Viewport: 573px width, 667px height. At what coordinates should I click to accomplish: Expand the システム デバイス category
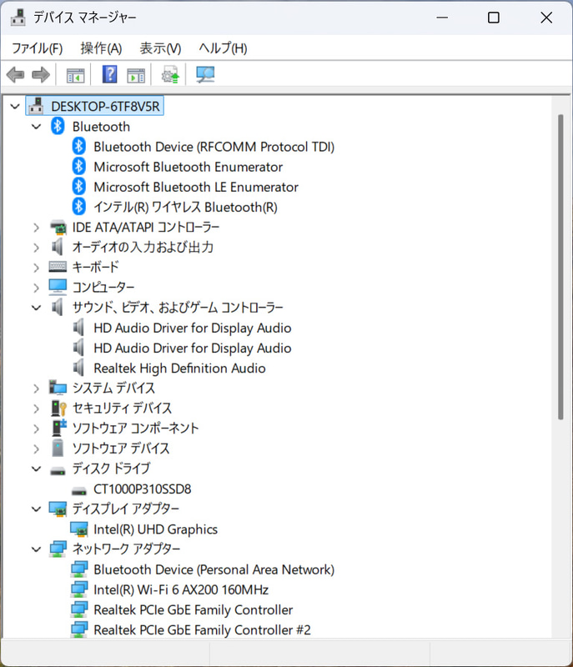click(x=37, y=389)
